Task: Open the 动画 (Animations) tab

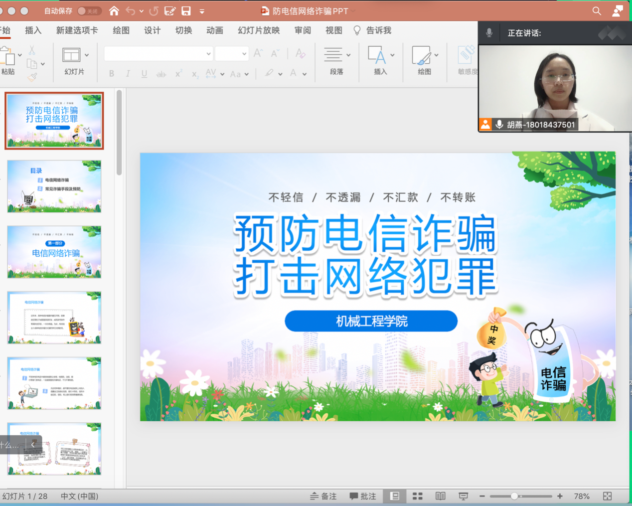Action: tap(214, 30)
